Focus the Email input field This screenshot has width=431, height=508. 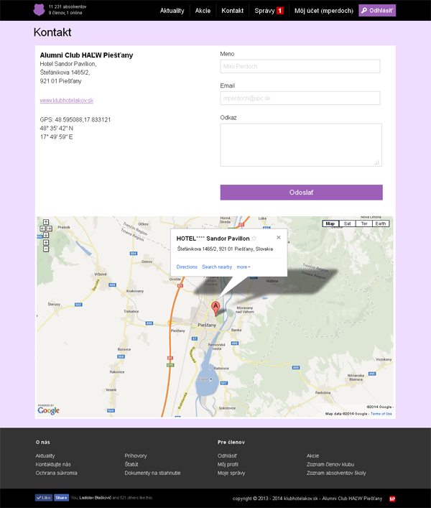300,98
